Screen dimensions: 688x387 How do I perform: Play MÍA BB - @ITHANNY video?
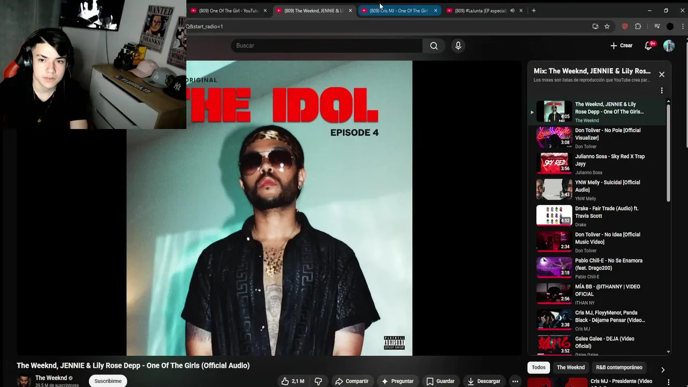[597, 295]
